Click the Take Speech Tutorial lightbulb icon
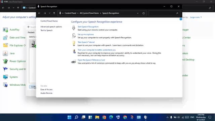The width and height of the screenshot is (215, 121). [74, 43]
